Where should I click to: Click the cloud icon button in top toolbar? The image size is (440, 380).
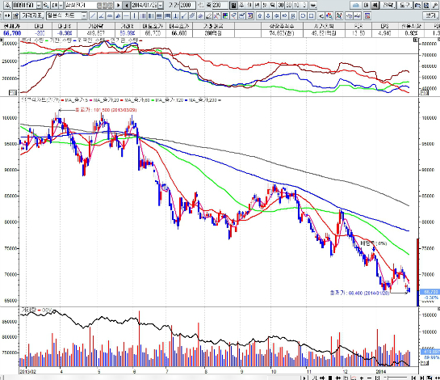click(356, 5)
